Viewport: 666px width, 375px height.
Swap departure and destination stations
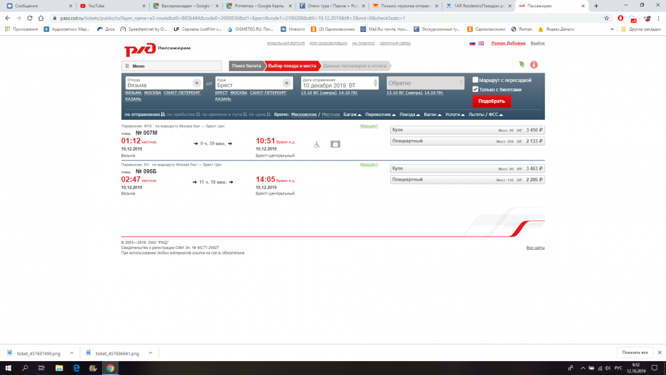click(x=208, y=84)
